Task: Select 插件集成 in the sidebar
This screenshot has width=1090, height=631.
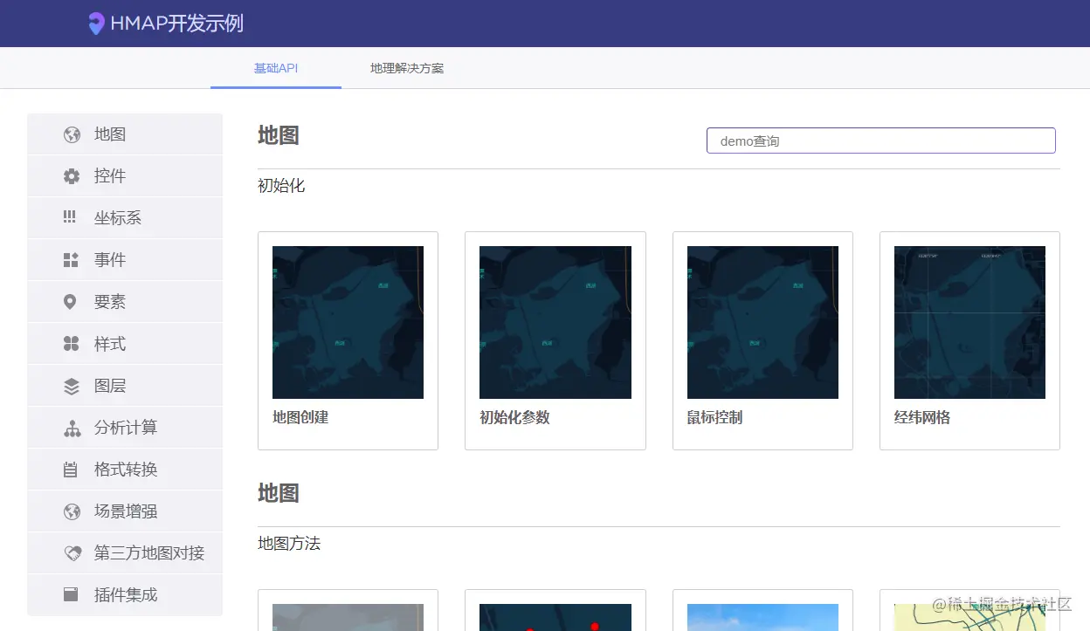Action: (x=125, y=595)
